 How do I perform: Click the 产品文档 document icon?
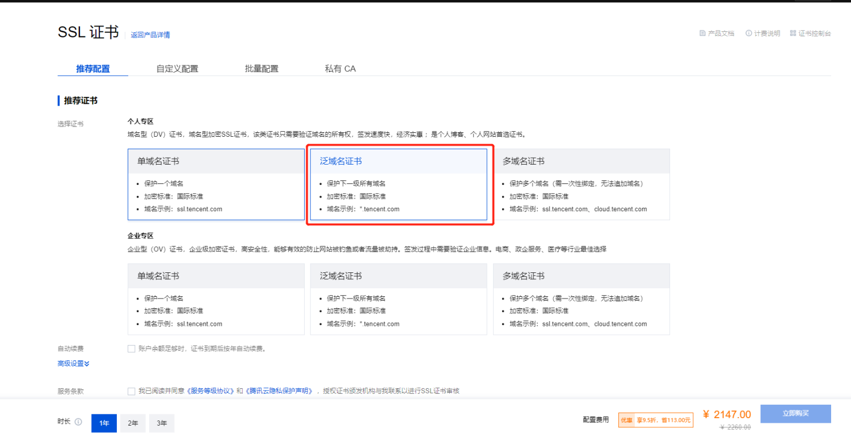702,33
